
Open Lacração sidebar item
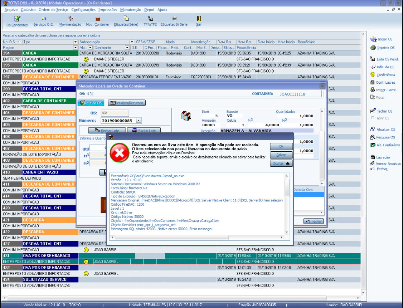pyautogui.click(x=380, y=157)
